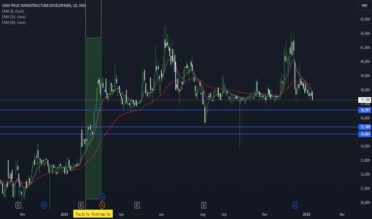Click the Nov label preceding 2024

[22, 215]
